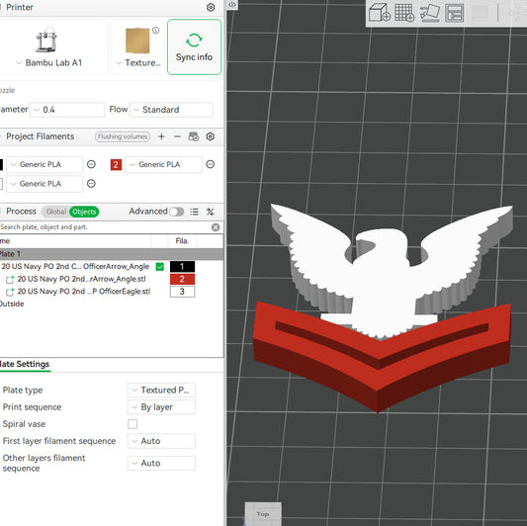Click the Arrange all objects icon

pyautogui.click(x=455, y=13)
